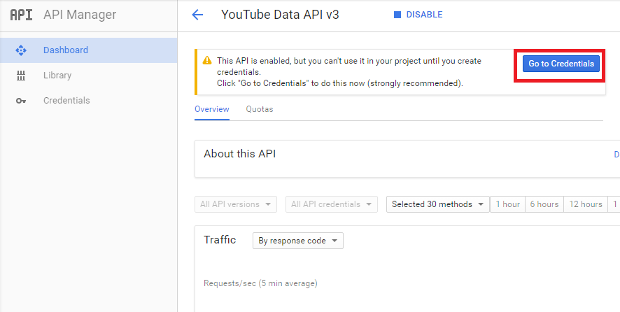The image size is (620, 312).
Task: Click the Credentials key icon
Action: coord(21,101)
